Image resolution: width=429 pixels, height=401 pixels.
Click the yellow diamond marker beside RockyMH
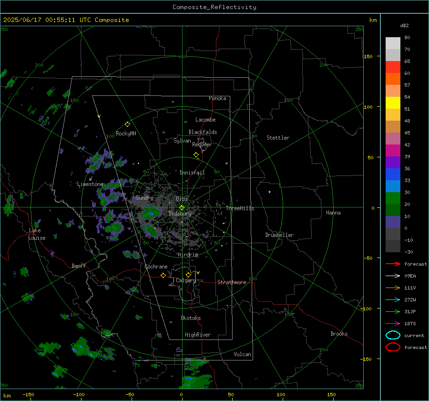pos(127,124)
